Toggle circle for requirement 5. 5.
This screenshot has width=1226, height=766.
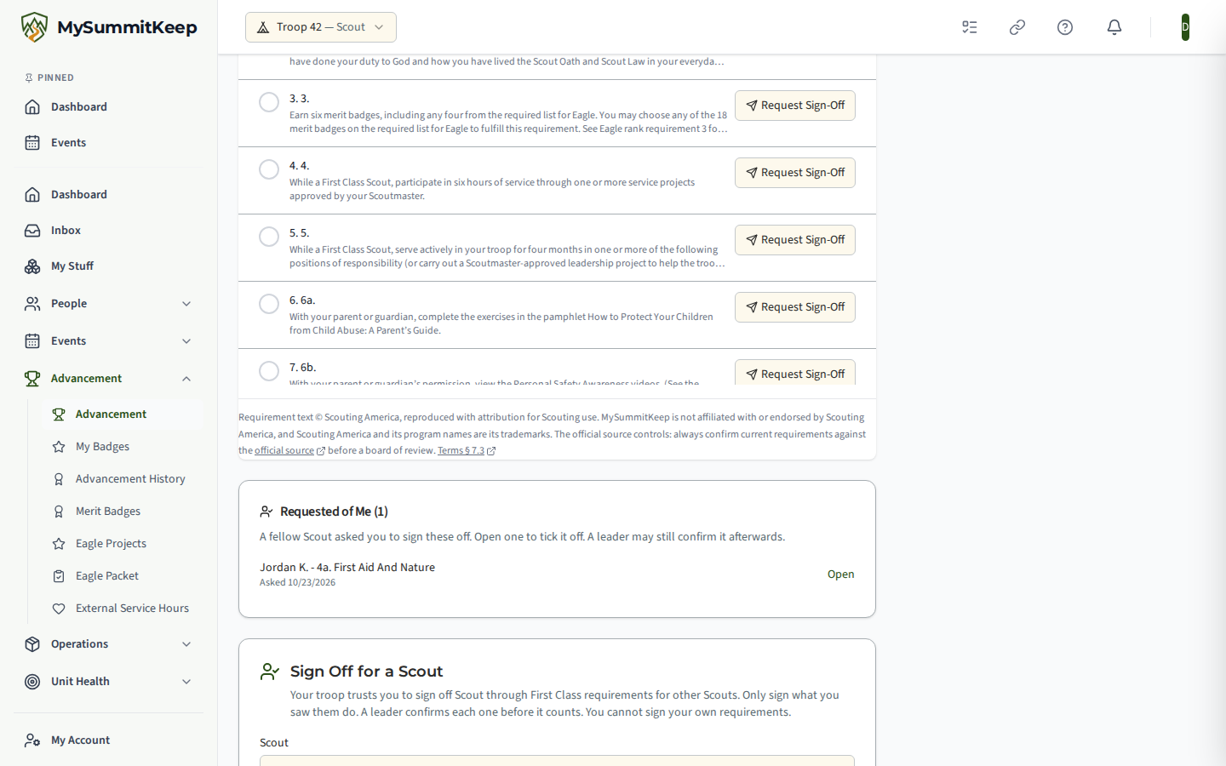(x=269, y=237)
